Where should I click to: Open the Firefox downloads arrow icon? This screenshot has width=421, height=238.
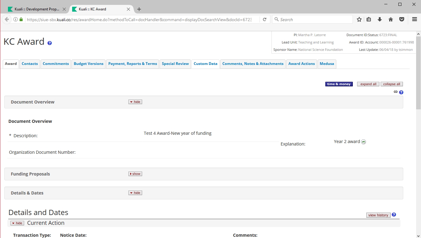coord(380,19)
